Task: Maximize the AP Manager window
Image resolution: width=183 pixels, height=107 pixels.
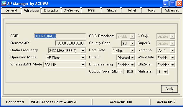Action: click(x=172, y=3)
